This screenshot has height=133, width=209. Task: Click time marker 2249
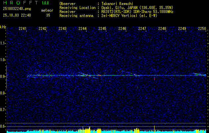click(182, 28)
